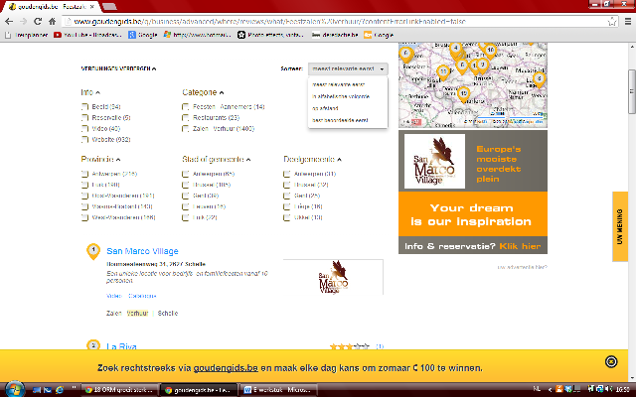This screenshot has width=636, height=397.
Task: Tick the Restaurants category checkbox
Action: 187,117
